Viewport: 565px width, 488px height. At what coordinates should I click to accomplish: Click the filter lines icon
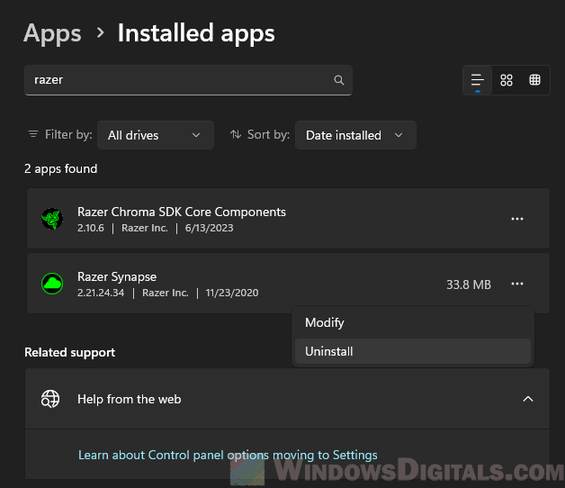33,134
